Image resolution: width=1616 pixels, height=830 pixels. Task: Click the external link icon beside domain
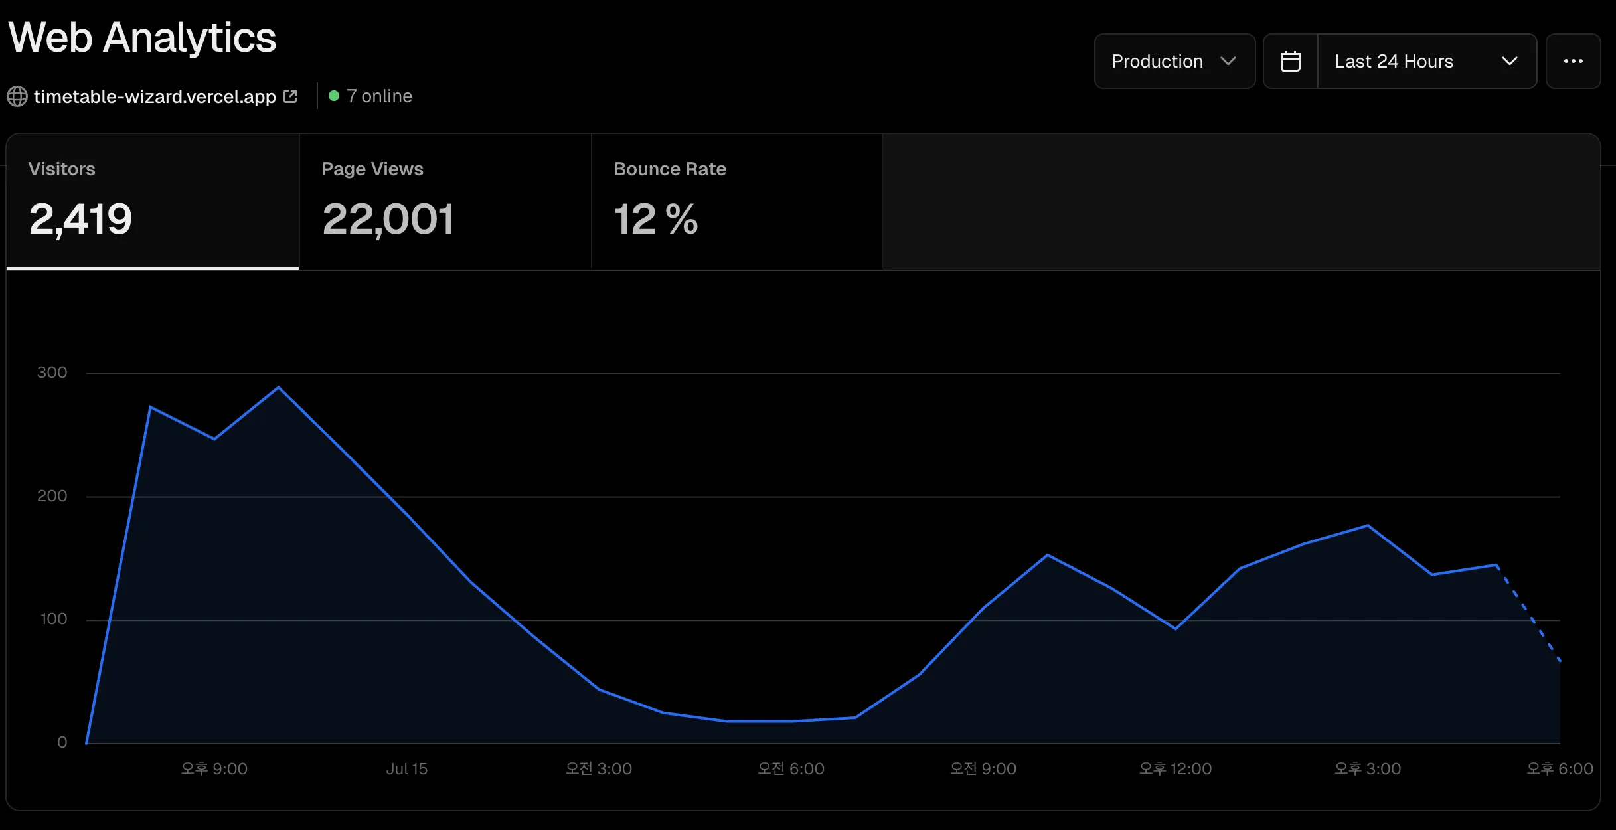(x=290, y=96)
